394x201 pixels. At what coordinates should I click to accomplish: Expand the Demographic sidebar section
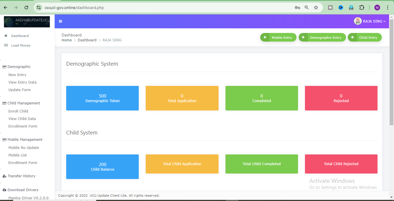[19, 67]
